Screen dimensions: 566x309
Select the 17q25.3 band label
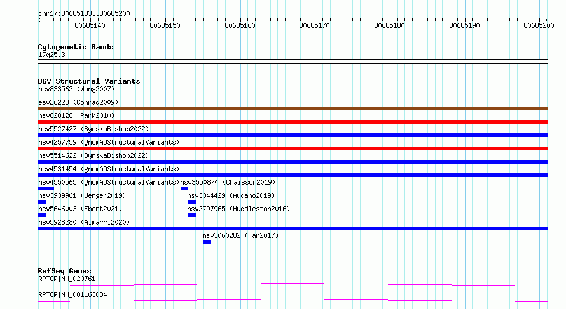coord(52,55)
